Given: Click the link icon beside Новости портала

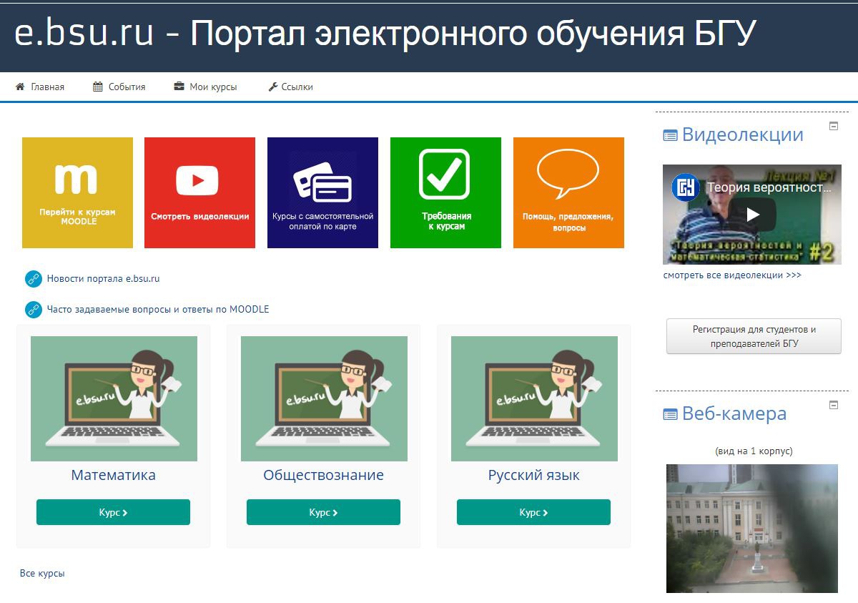Looking at the screenshot, I should [x=33, y=279].
